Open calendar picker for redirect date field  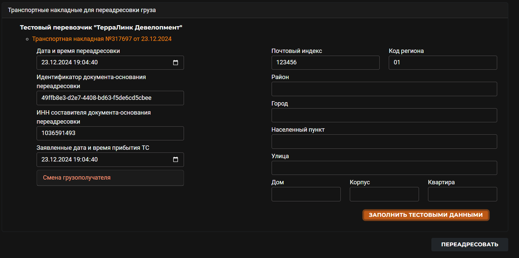[x=175, y=63]
